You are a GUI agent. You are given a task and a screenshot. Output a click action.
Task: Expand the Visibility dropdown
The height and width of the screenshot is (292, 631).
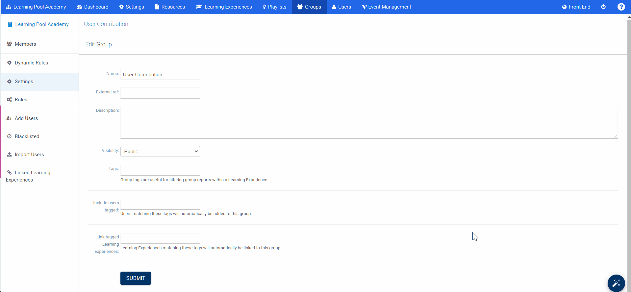click(x=160, y=152)
